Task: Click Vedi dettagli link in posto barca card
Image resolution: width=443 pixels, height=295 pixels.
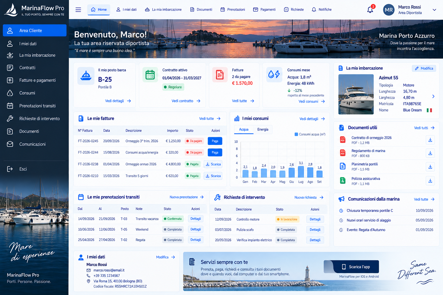Action: pyautogui.click(x=118, y=101)
